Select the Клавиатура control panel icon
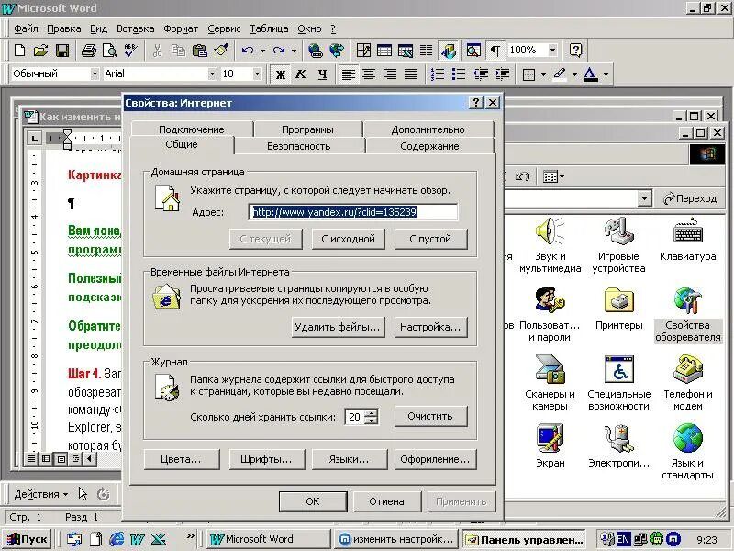Image resolution: width=734 pixels, height=551 pixels. 687,240
